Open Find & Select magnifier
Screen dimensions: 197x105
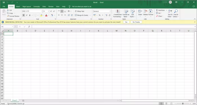coord(176,13)
